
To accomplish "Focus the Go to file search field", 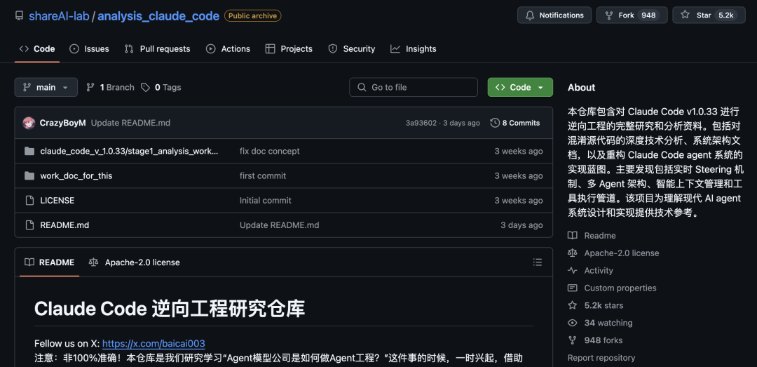I will point(414,88).
